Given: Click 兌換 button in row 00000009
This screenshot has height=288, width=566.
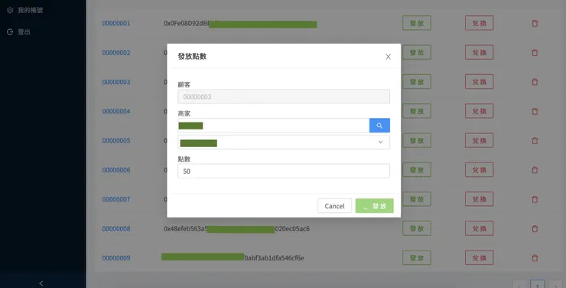Looking at the screenshot, I should point(480,258).
